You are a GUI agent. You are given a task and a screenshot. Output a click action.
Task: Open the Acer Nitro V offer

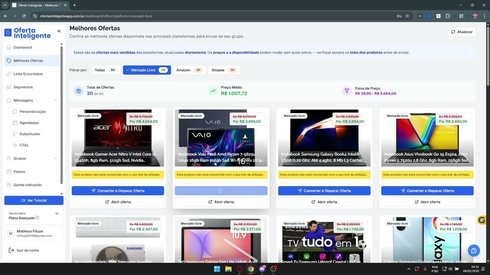118,202
